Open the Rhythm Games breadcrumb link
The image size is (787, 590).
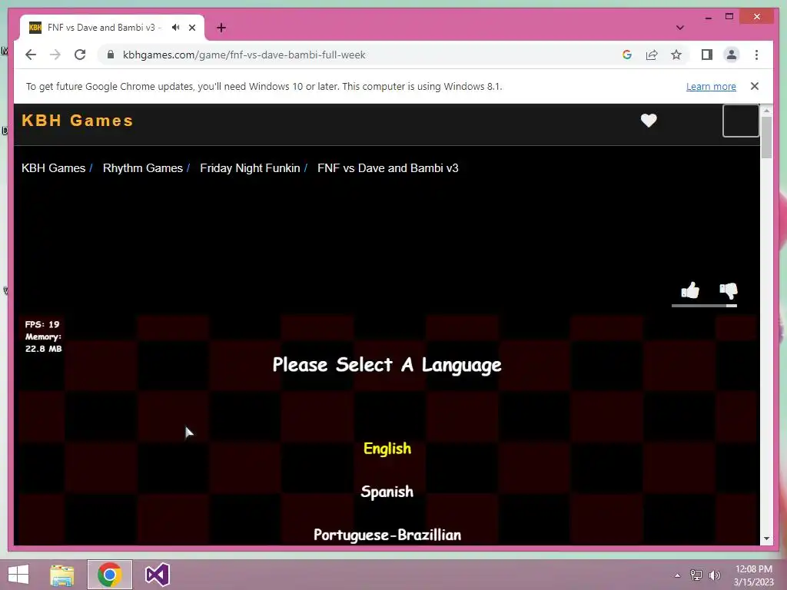click(x=142, y=168)
